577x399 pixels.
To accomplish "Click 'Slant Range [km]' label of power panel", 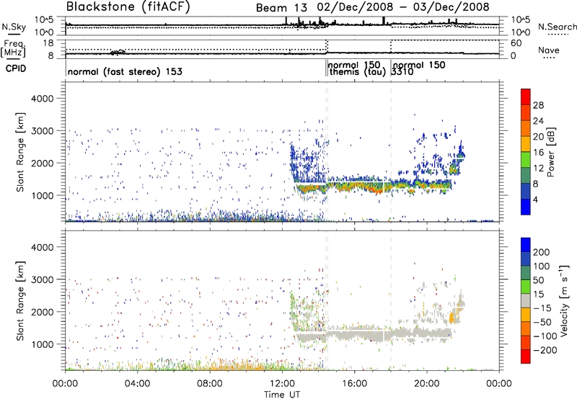I will point(20,152).
